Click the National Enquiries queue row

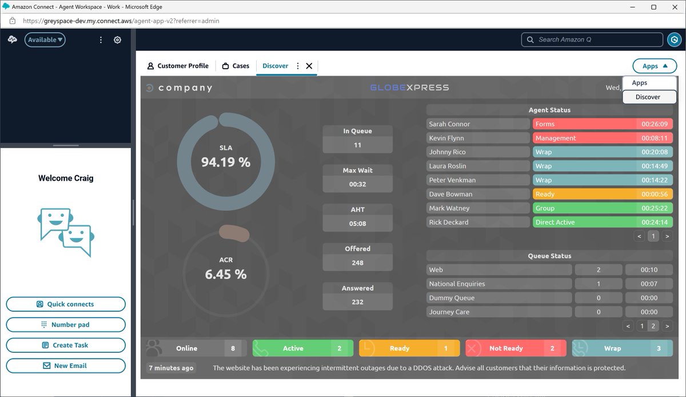tap(549, 284)
